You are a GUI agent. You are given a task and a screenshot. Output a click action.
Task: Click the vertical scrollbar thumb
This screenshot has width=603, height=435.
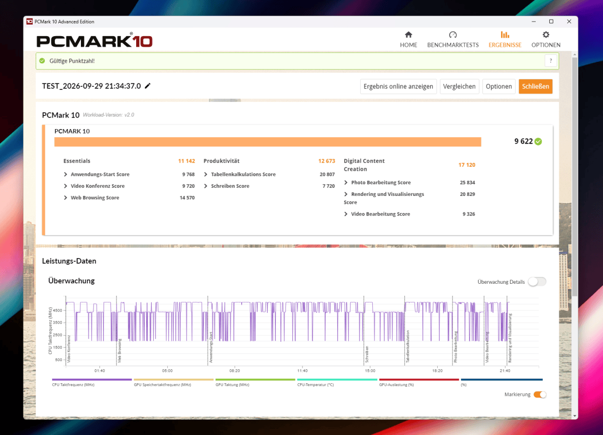click(575, 176)
